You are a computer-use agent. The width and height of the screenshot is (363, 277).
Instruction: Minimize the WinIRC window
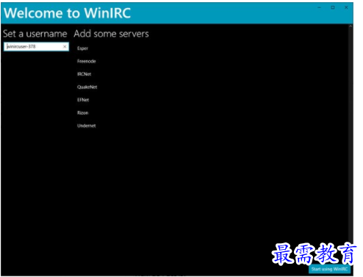click(319, 7)
